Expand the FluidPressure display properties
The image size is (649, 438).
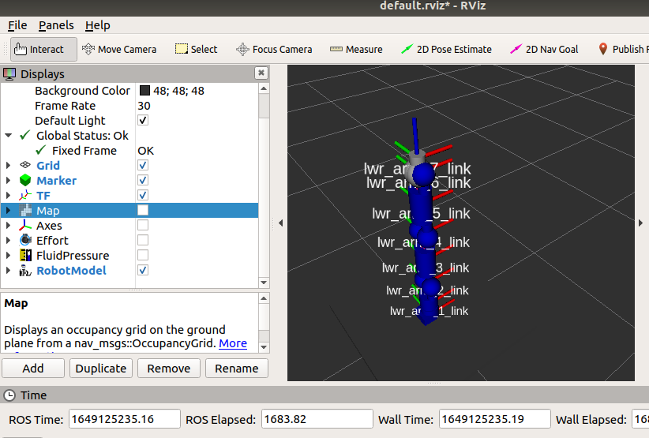[x=8, y=255]
